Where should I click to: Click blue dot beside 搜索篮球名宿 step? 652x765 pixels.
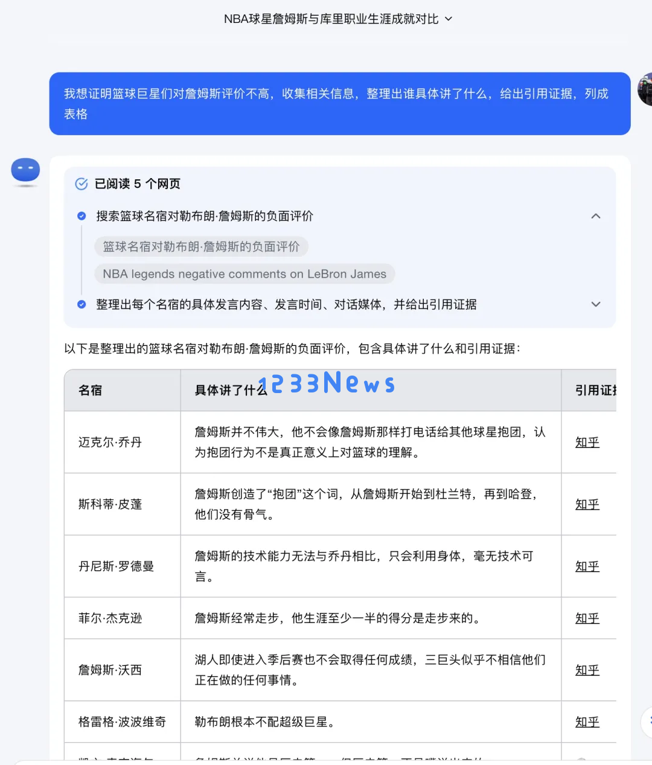point(81,216)
